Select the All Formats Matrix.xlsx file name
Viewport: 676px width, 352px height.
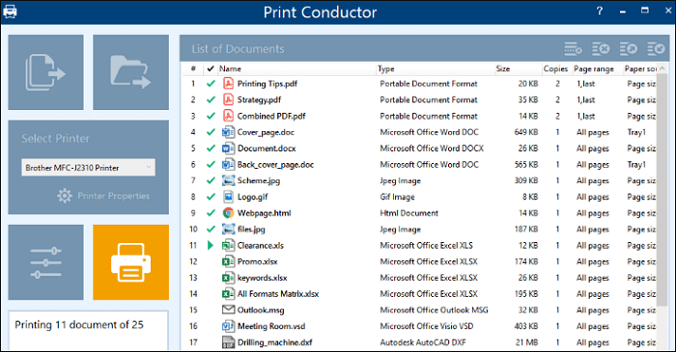278,294
